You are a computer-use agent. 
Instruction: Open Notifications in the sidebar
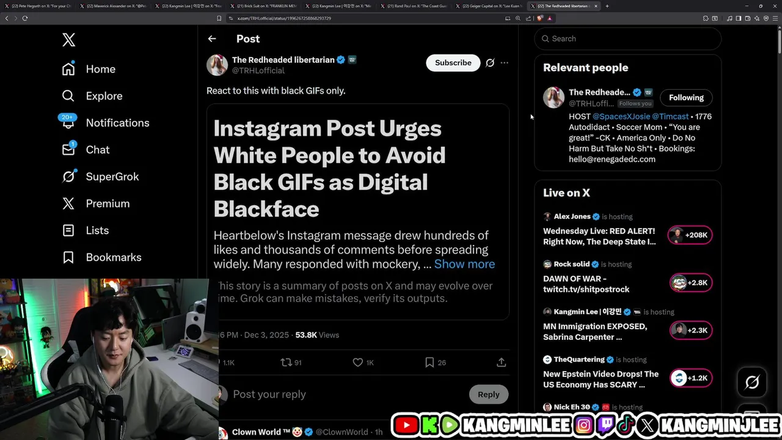[105, 123]
